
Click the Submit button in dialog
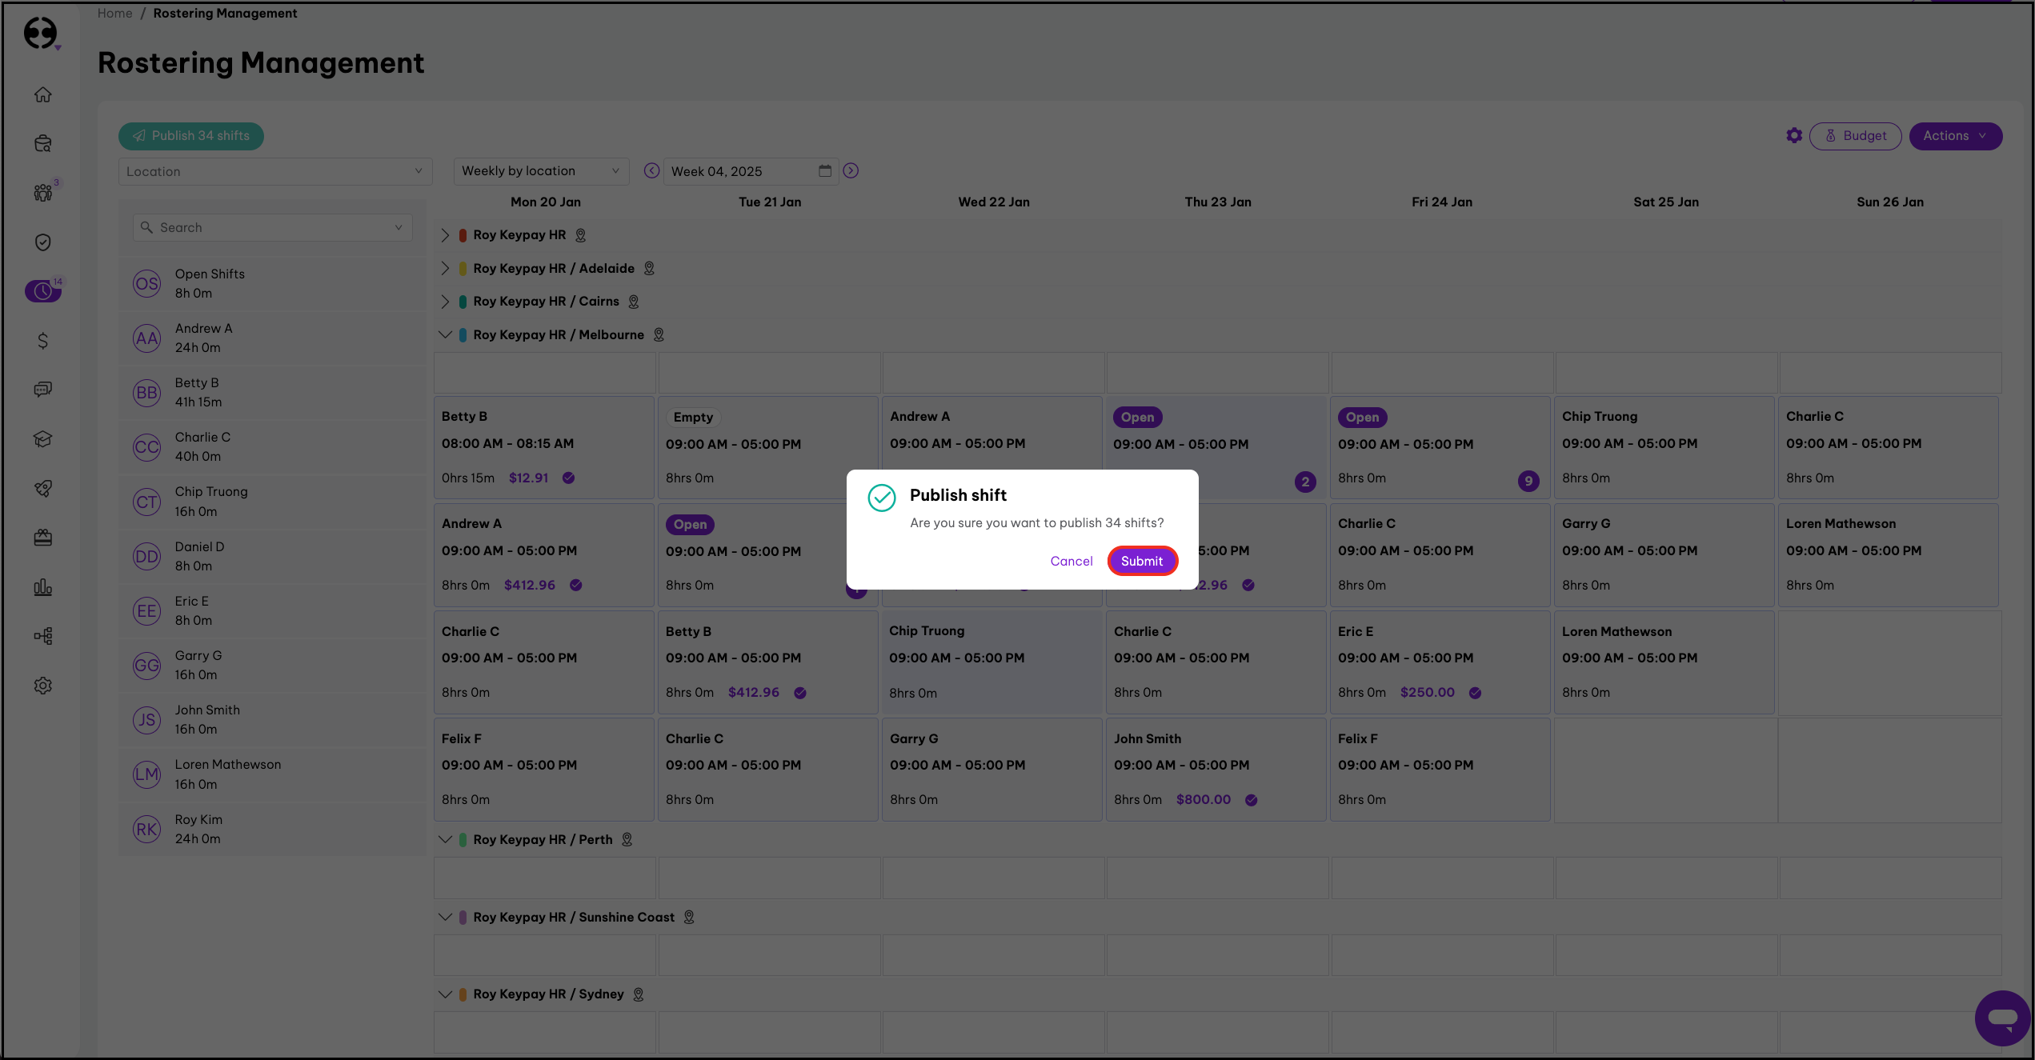point(1141,561)
